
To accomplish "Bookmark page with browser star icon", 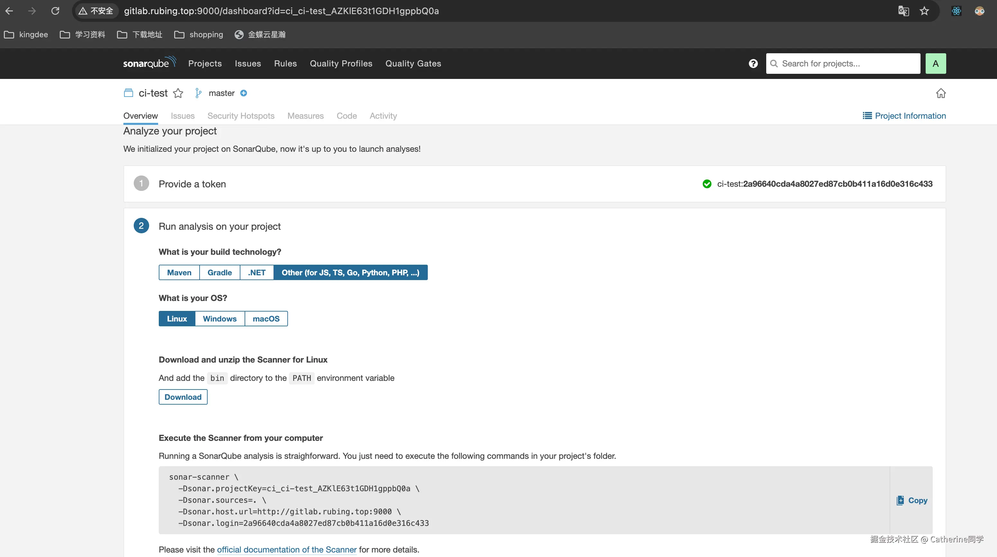I will (x=924, y=11).
